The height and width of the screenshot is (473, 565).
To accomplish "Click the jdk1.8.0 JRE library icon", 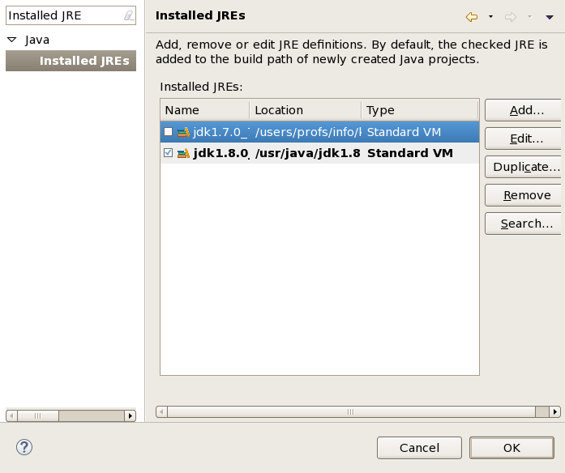I will 183,153.
